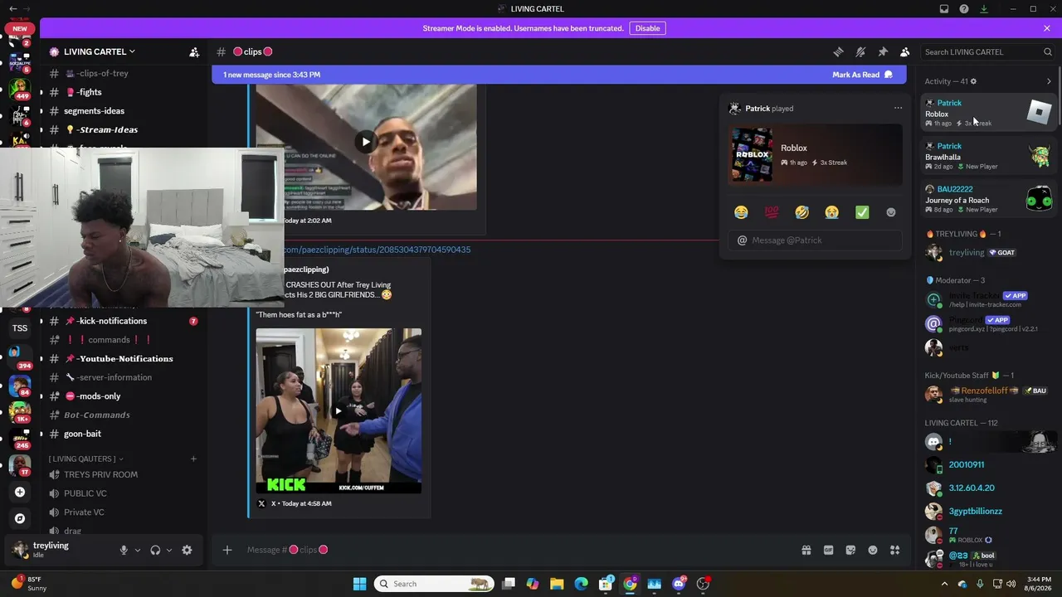The image size is (1062, 597).
Task: Join the TREYS PRIV ROOM voice channel
Action: 124,474
